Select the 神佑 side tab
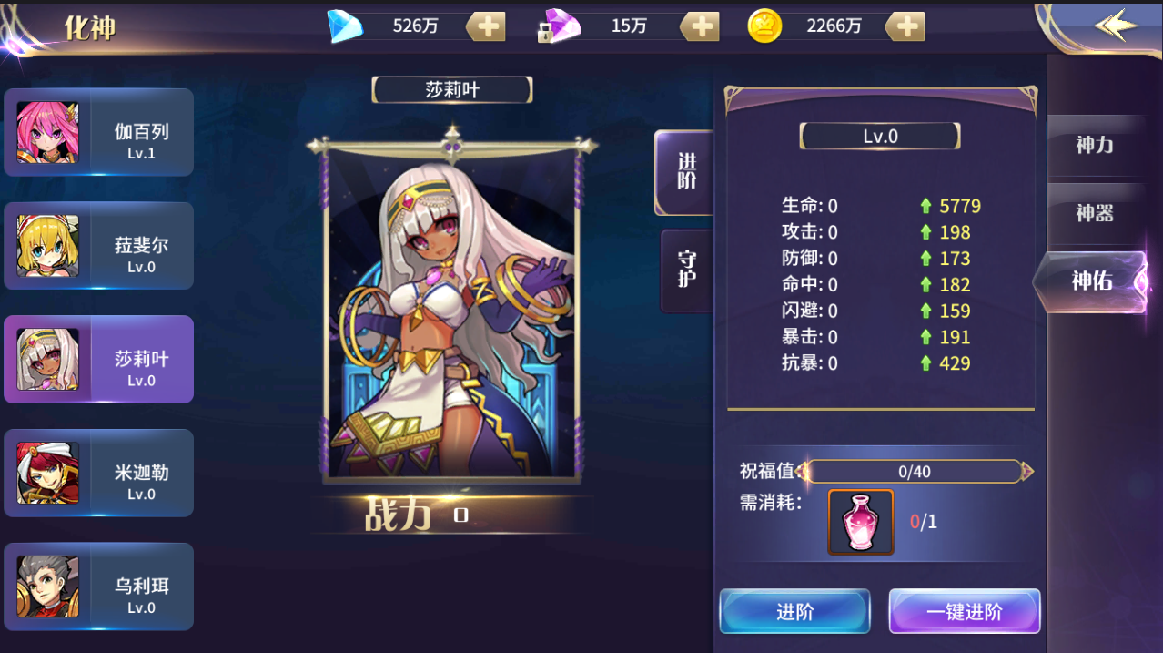 [1091, 281]
